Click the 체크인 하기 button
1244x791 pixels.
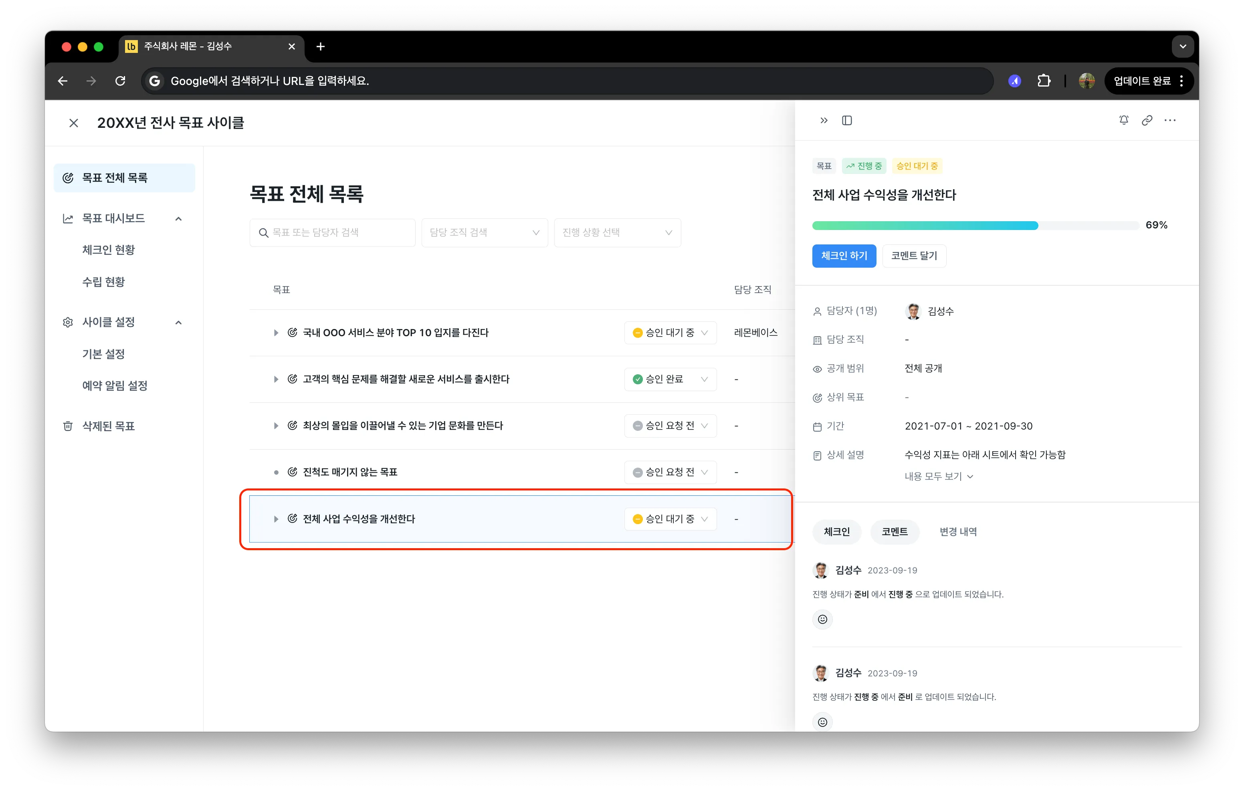844,256
